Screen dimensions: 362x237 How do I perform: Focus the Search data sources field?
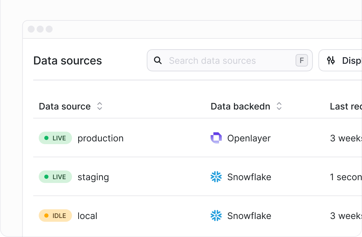coord(230,60)
